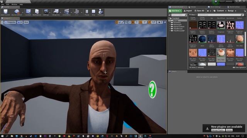The width and height of the screenshot is (247, 138).
Task: Select the StarterContent folder in tree
Action: (x=179, y=27)
